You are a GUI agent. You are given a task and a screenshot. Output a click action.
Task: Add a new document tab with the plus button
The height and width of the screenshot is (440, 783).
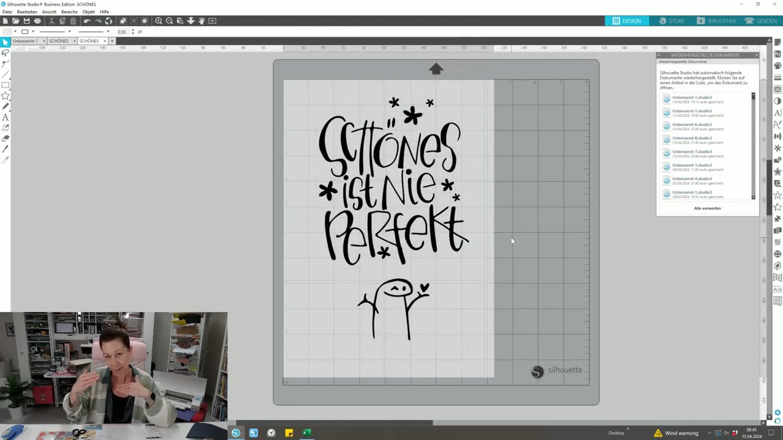coord(112,41)
